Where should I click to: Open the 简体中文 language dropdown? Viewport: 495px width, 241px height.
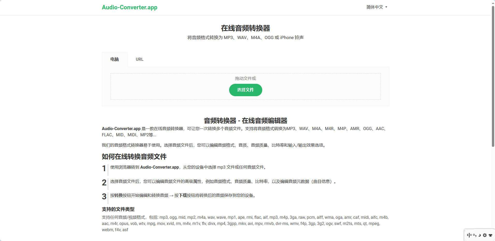click(x=377, y=7)
